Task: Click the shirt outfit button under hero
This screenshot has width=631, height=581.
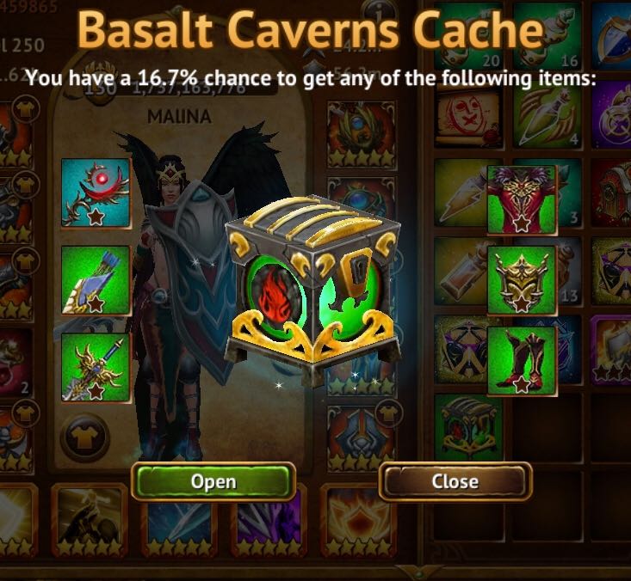Action: coord(85,437)
